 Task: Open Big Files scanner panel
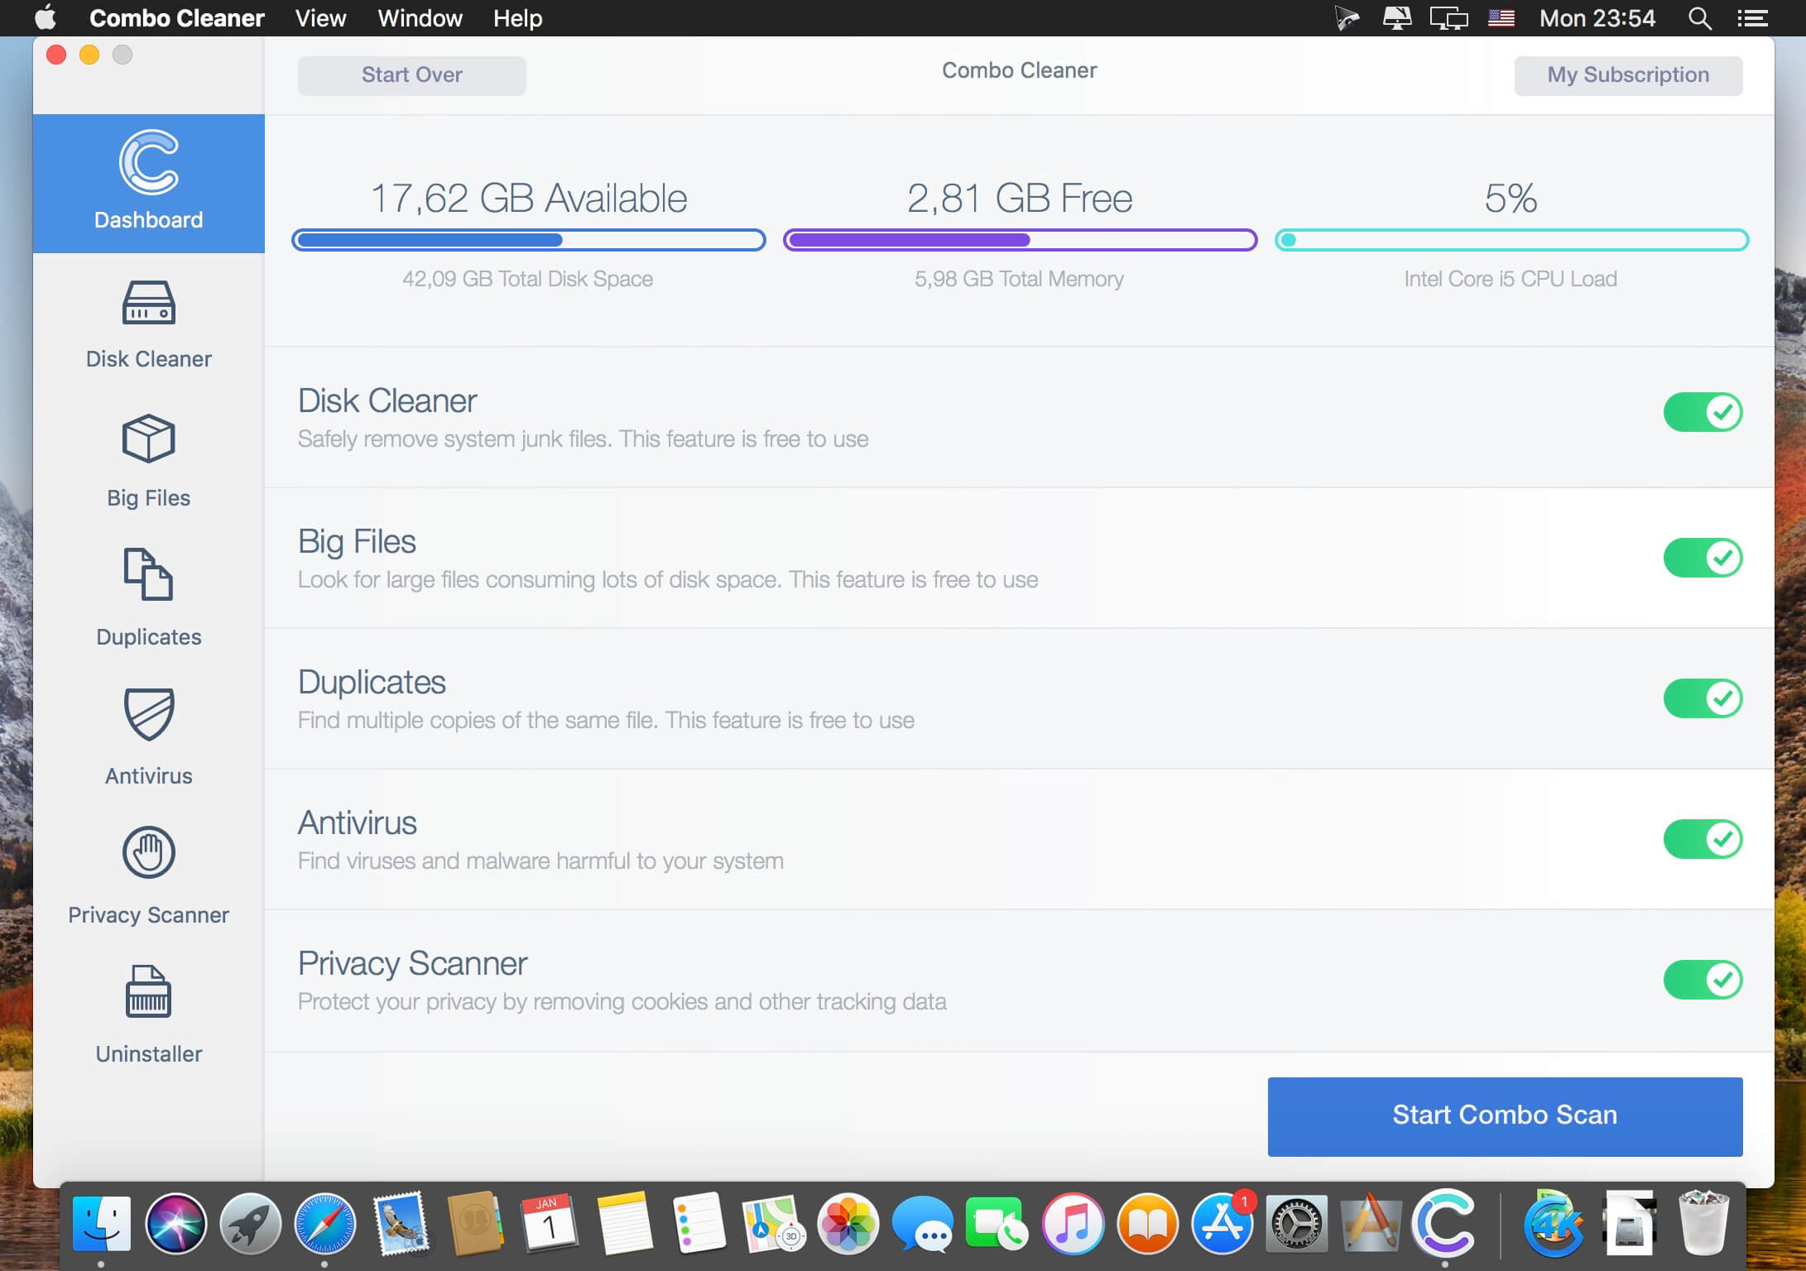[x=148, y=461]
